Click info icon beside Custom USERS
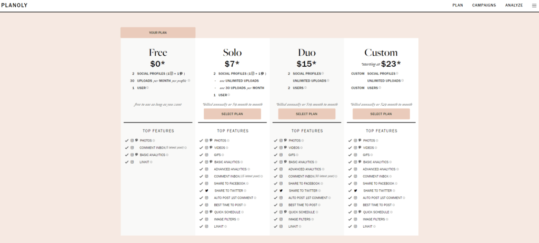 (380, 88)
